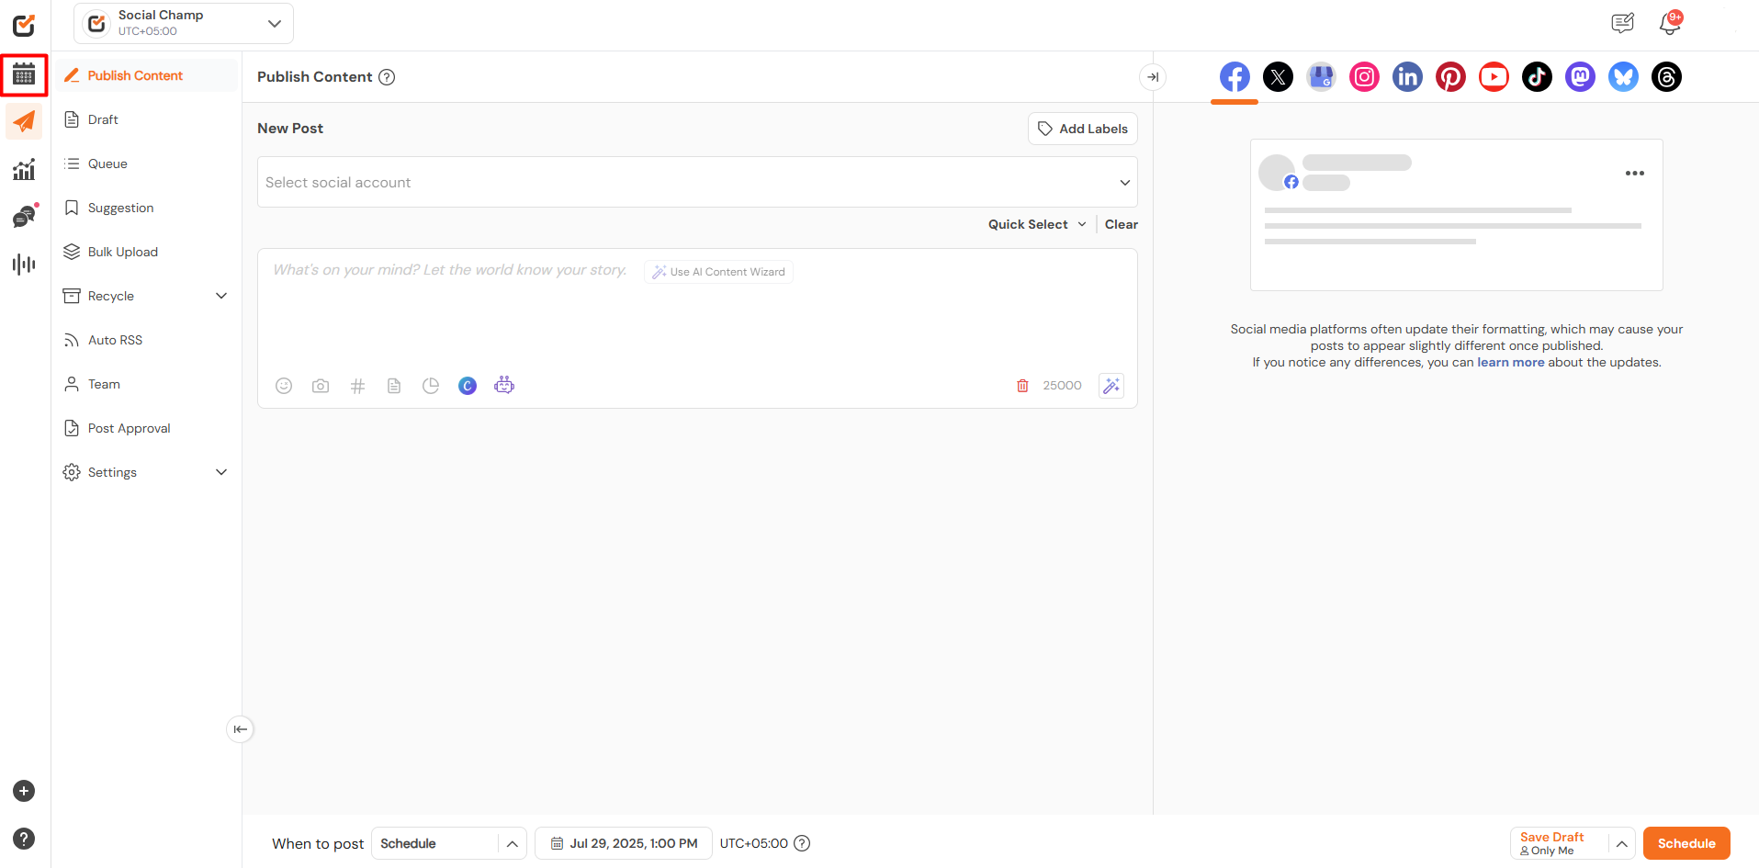The height and width of the screenshot is (868, 1759).
Task: Collapse the left sidebar menu
Action: pos(240,729)
